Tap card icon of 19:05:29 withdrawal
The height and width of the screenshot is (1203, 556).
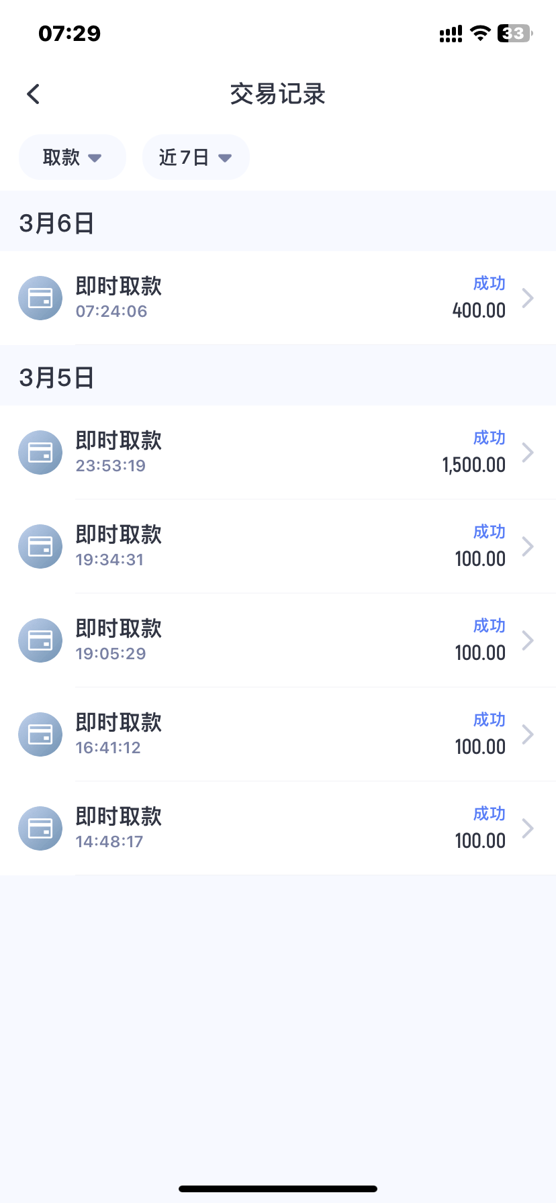40,640
